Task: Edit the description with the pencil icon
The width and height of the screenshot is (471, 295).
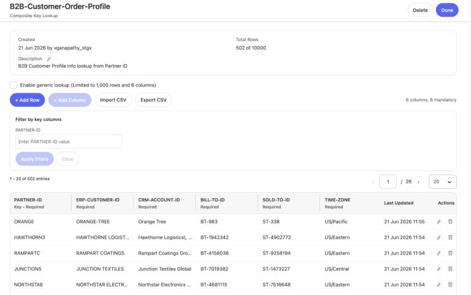Action: (48, 59)
